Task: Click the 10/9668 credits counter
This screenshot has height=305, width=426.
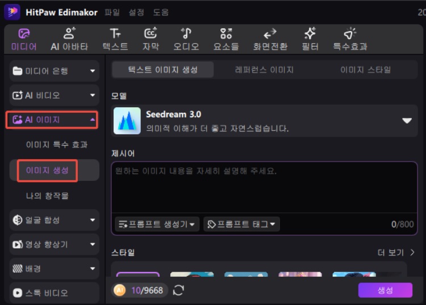Action: pos(147,290)
